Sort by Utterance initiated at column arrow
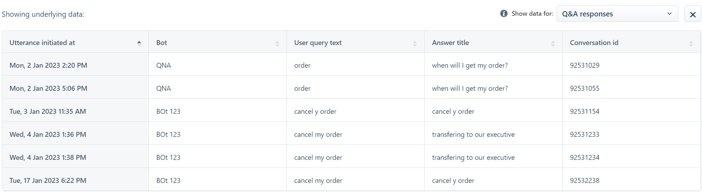This screenshot has width=702, height=193. coord(139,43)
